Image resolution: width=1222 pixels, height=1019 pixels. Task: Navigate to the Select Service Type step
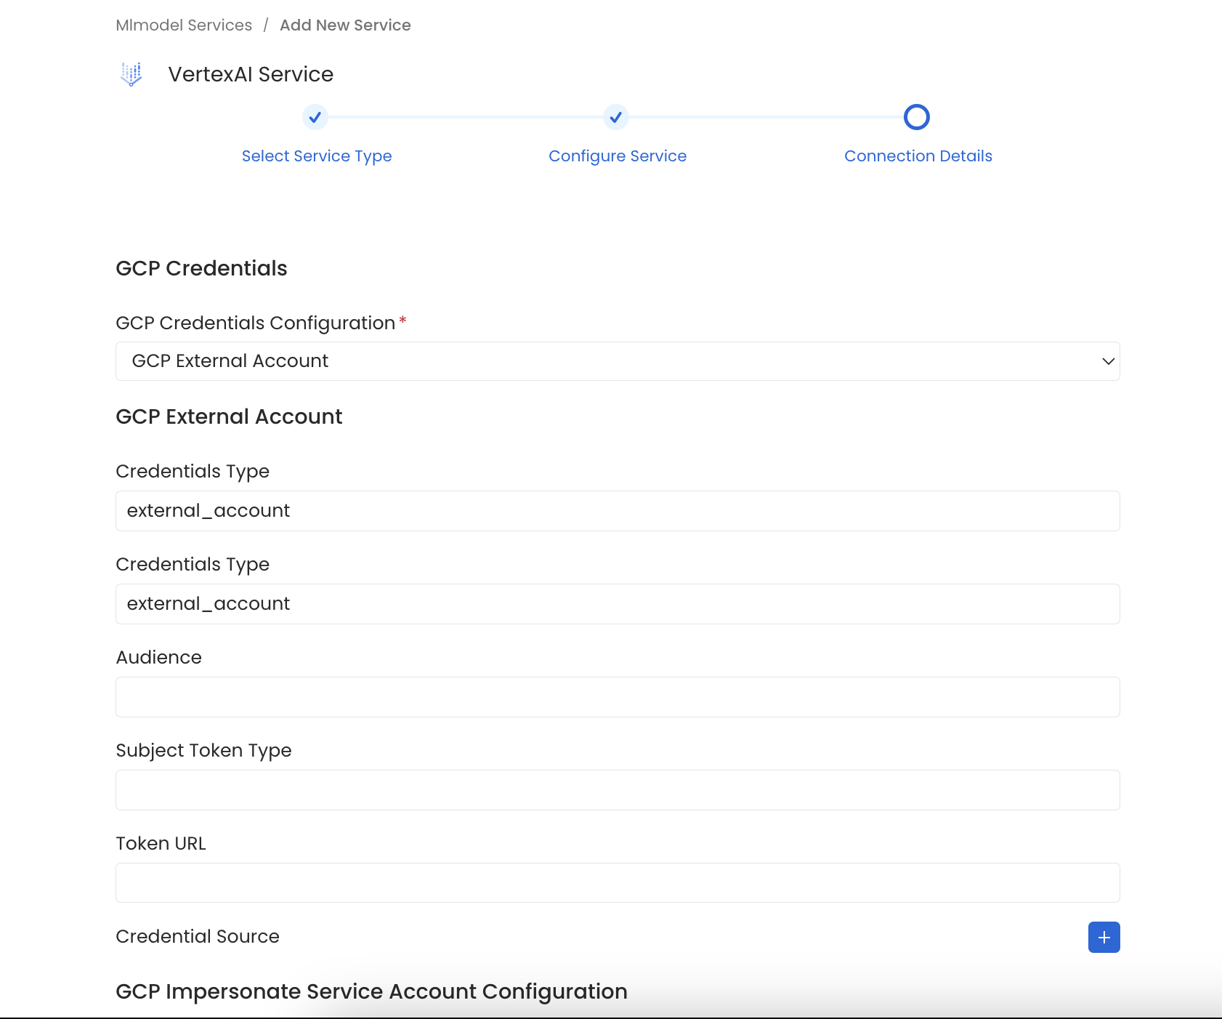(317, 156)
